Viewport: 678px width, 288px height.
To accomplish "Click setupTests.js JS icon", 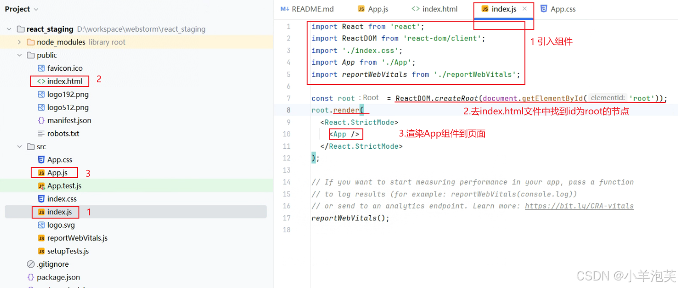I will pyautogui.click(x=41, y=251).
